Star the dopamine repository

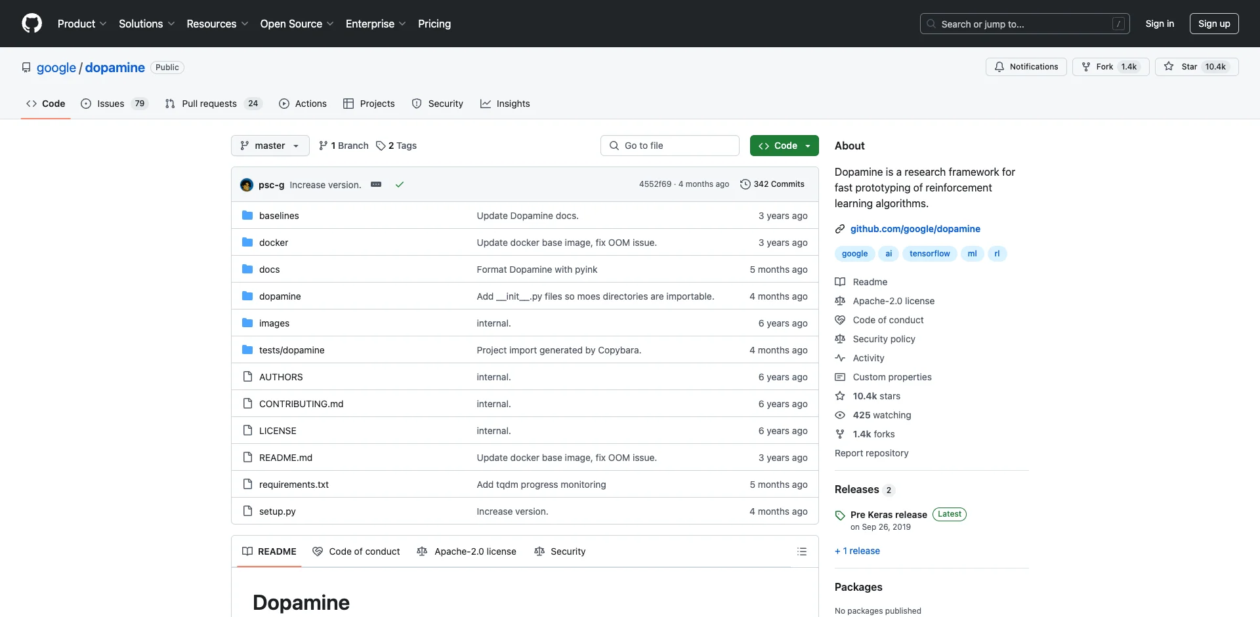coord(1196,67)
